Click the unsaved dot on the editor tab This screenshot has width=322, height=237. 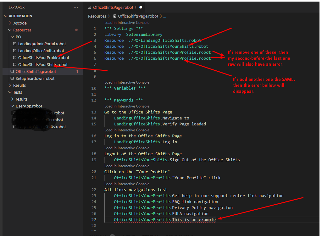click(141, 7)
